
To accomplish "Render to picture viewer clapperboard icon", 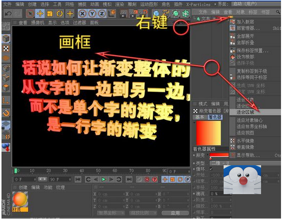I will [133, 14].
